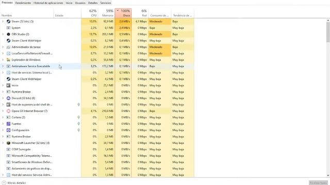Click the Discord (32 bits) icon
This screenshot has height=185, width=330.
(x=8, y=98)
